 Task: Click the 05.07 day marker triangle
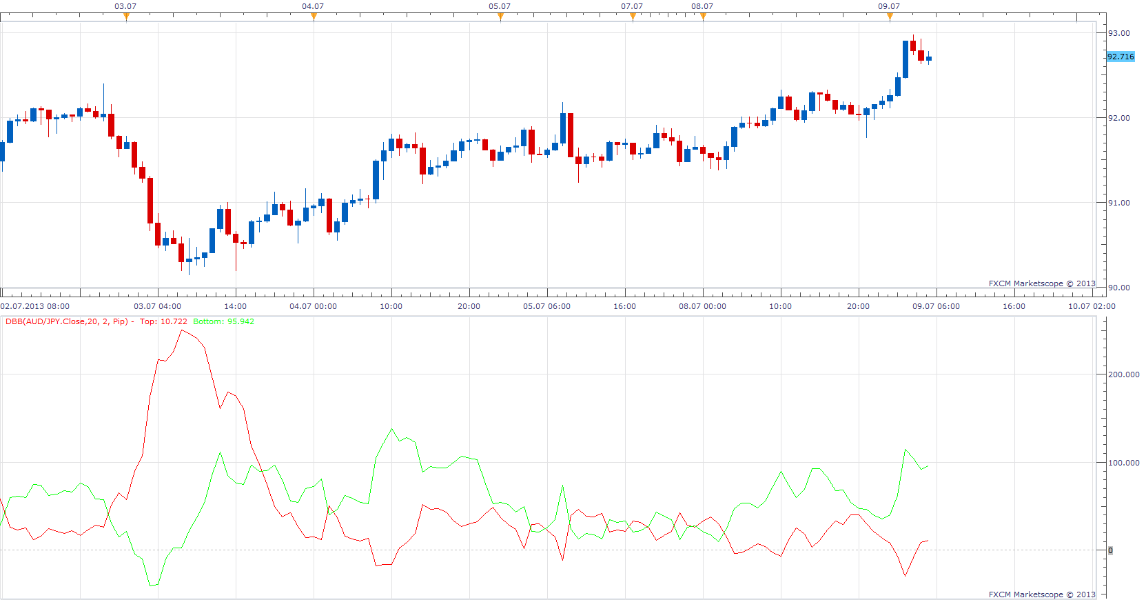(x=500, y=17)
